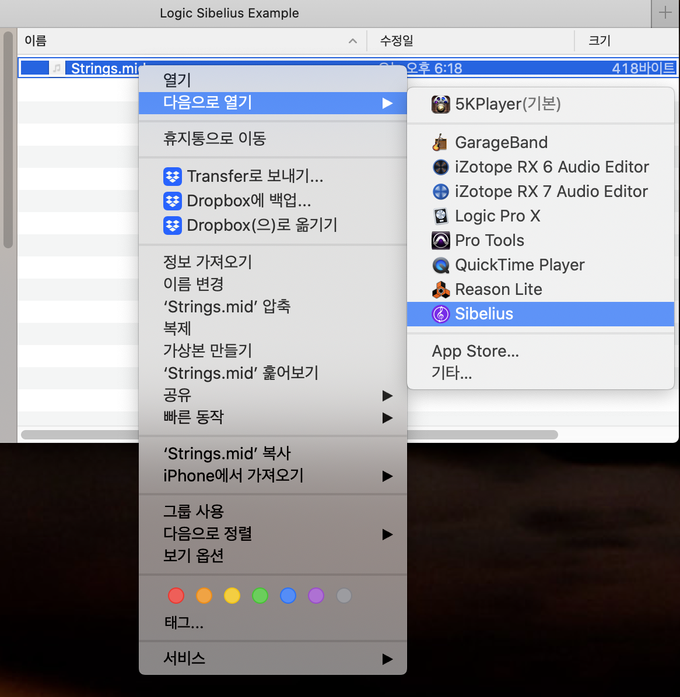Click the Reason Lite icon
This screenshot has height=697, width=680.
[441, 290]
